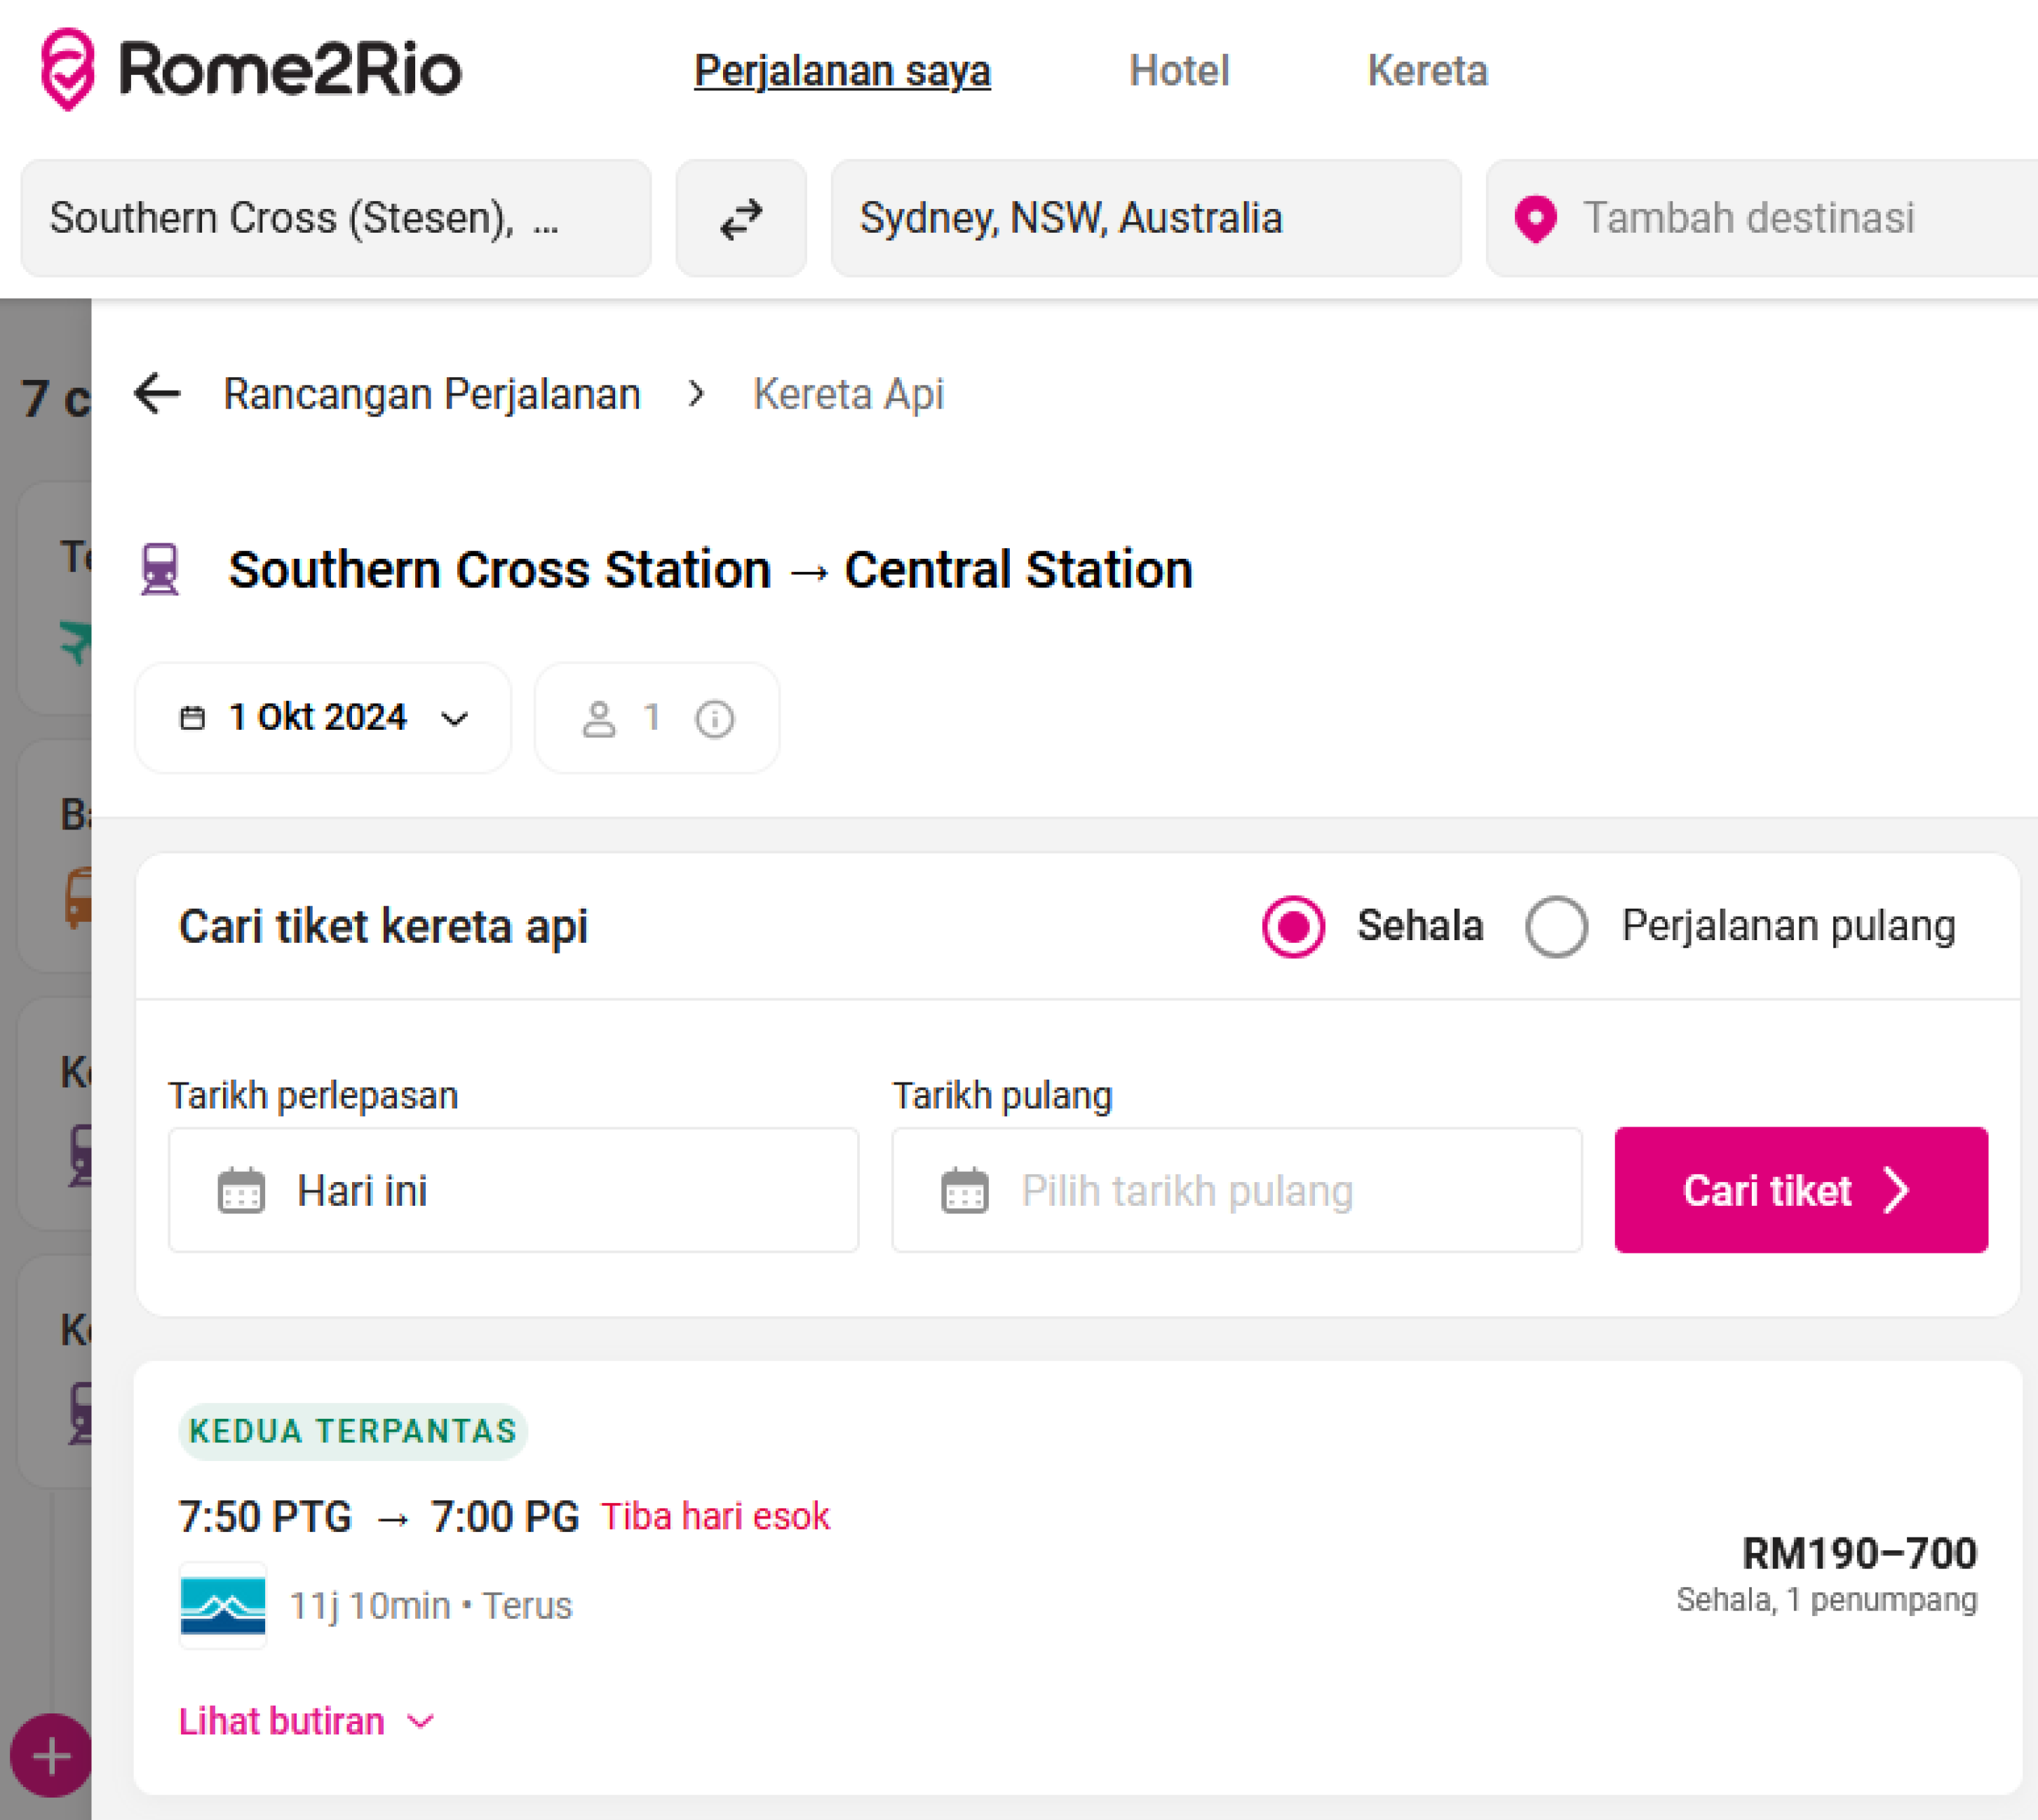Click the Rome2Rio logo icon
2038x1820 pixels.
[68, 69]
